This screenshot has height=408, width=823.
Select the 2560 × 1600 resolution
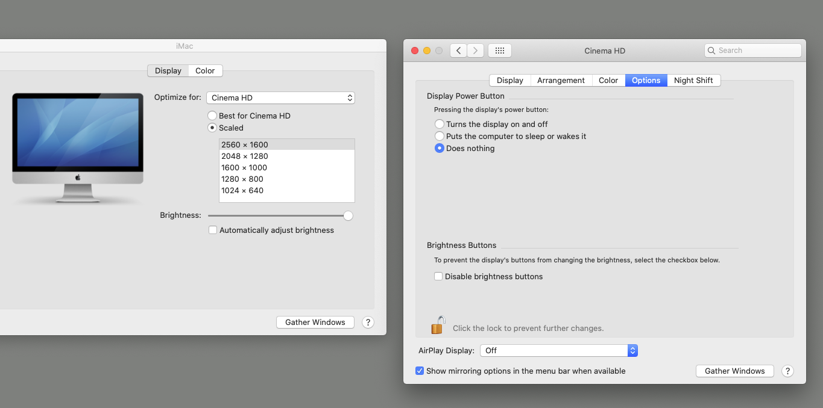pyautogui.click(x=287, y=144)
